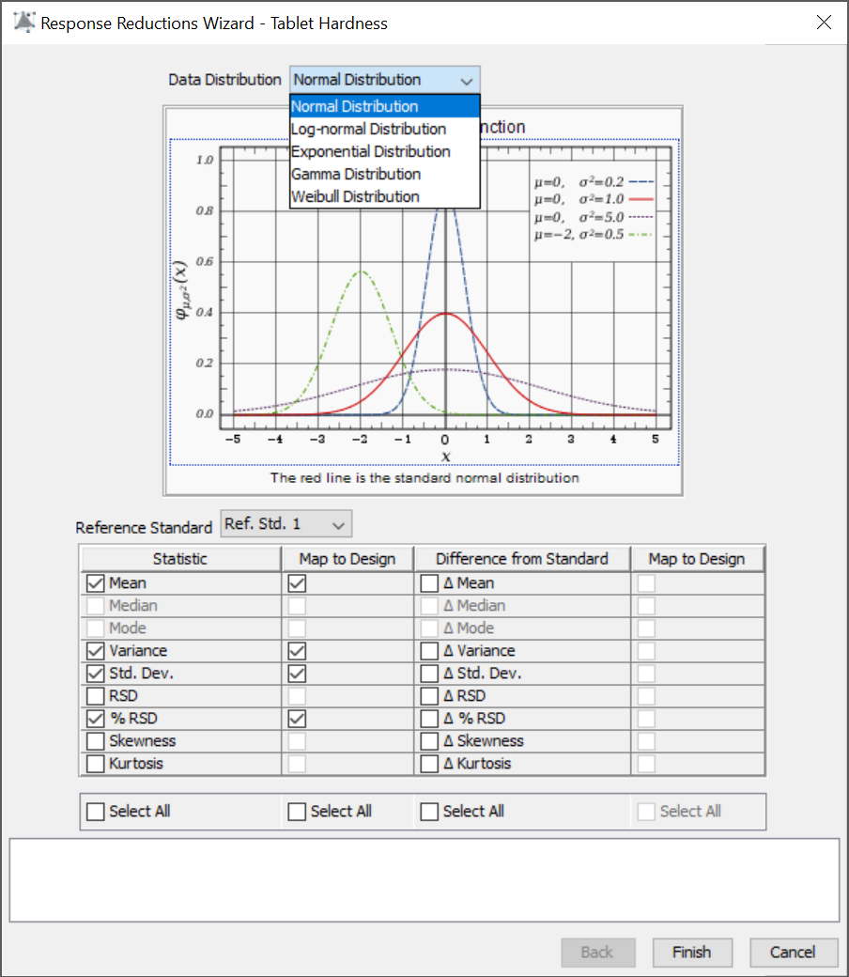Screen dimensions: 849x977
Task: Uncheck the Mean statistic checkbox
Action: [95, 583]
